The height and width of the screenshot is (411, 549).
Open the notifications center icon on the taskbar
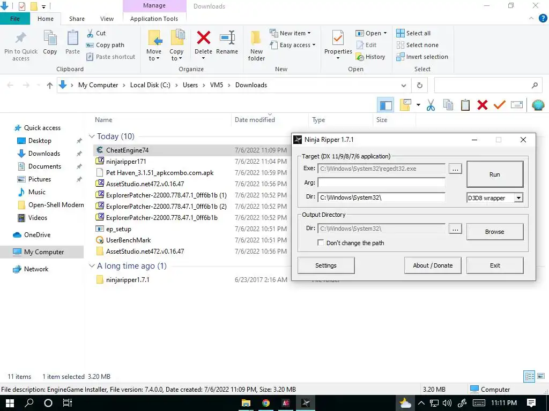[531, 403]
